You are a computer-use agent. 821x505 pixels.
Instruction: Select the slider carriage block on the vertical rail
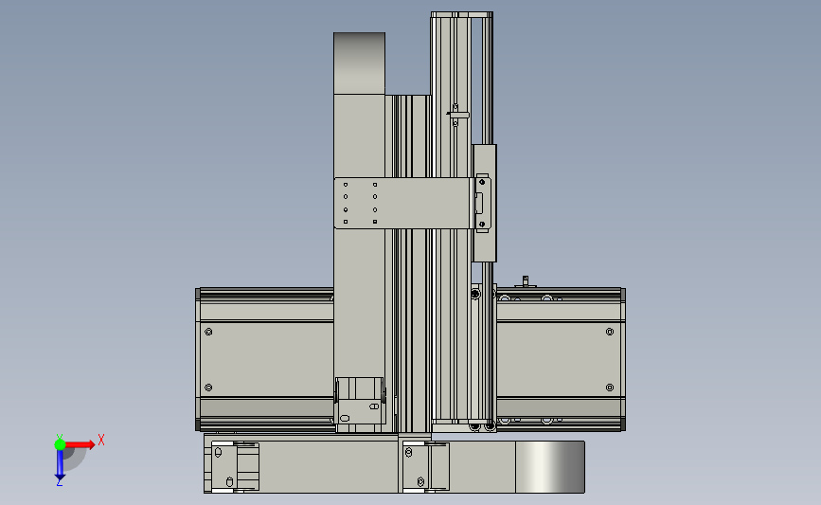coord(484,204)
